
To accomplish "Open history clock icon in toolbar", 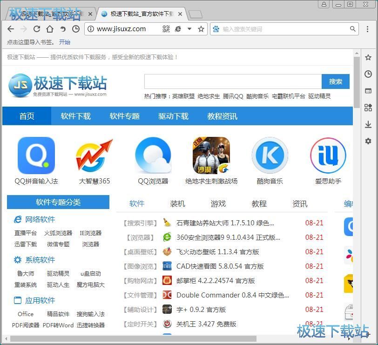I will 76,29.
